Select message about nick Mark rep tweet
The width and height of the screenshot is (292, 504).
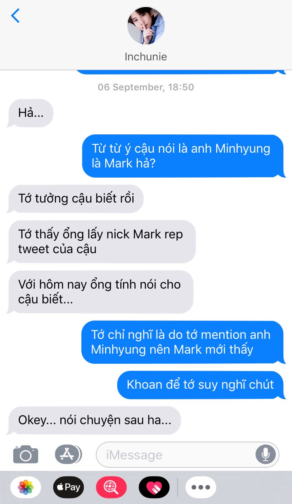[101, 241]
